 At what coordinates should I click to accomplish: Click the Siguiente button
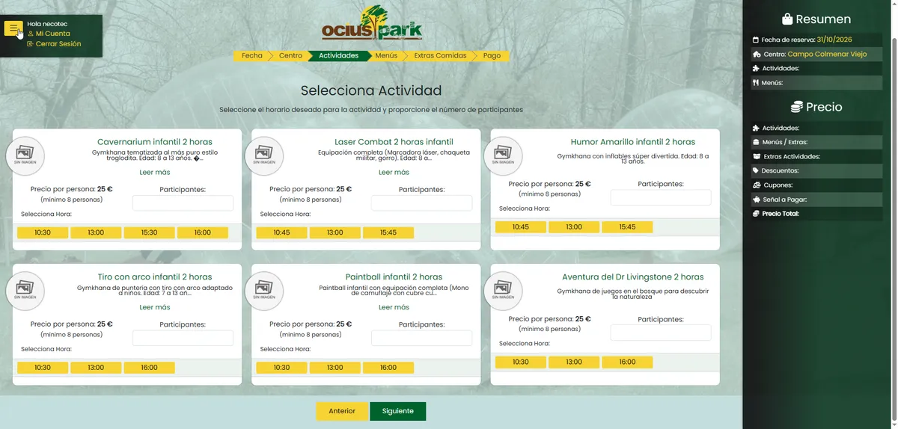(x=397, y=411)
